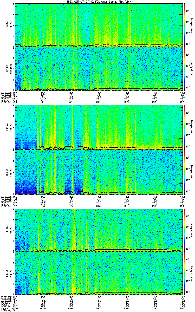Viewport: 195px width, 312px height.
Task: Click the PSD unit label beside THA B‖
Action: tap(191, 69)
